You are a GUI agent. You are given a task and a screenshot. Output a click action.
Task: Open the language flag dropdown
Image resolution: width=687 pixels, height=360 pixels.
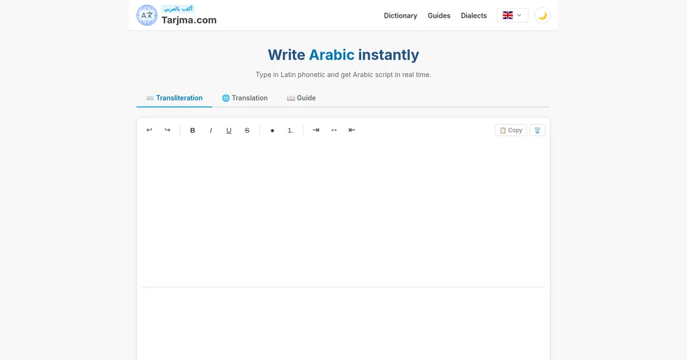pyautogui.click(x=512, y=15)
